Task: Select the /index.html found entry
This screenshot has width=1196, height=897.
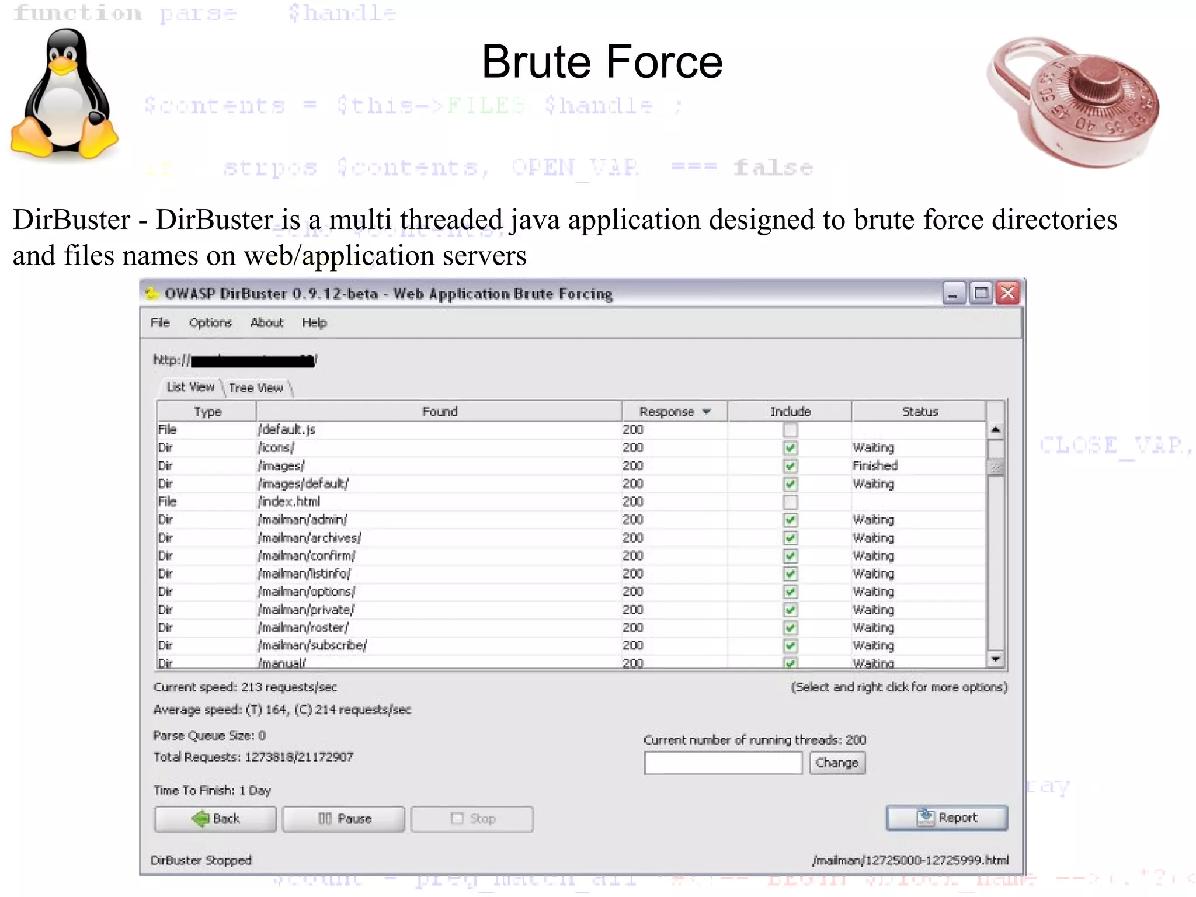Action: (x=289, y=502)
